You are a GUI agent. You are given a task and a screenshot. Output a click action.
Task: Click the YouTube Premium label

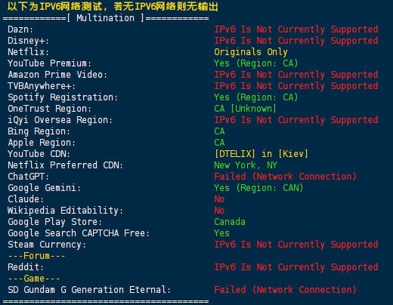coord(50,63)
